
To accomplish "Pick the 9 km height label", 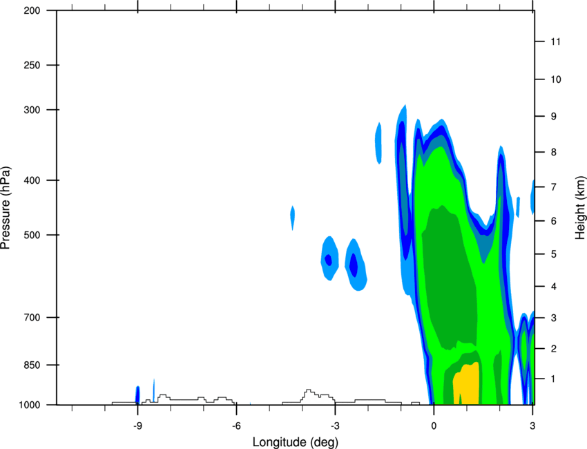I will 553,117.
